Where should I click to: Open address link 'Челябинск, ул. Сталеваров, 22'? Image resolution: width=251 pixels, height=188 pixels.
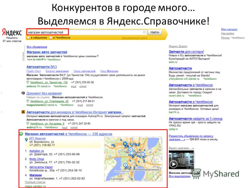pyautogui.click(x=49, y=101)
